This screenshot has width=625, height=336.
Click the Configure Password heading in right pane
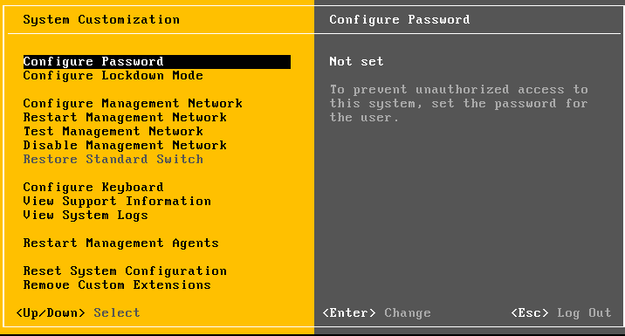tap(400, 19)
